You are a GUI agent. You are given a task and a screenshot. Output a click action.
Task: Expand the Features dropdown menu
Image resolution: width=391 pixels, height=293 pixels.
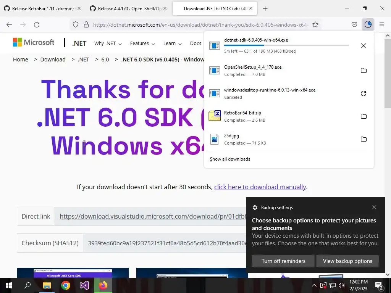point(142,43)
